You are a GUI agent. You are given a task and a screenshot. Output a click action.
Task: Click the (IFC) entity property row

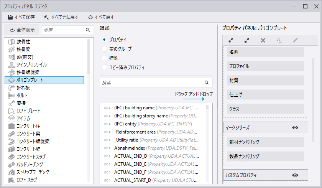(x=153, y=124)
